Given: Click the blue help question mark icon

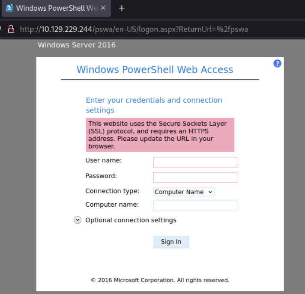Looking at the screenshot, I should (x=277, y=63).
